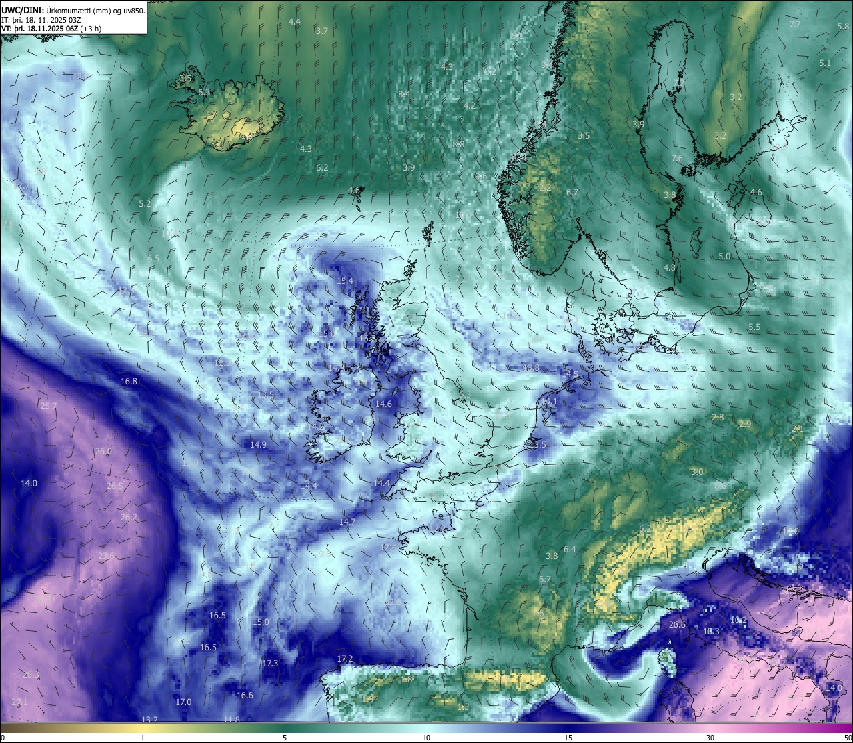Click the 15.4 value northwest of Scotland
The width and height of the screenshot is (853, 743).
click(345, 281)
